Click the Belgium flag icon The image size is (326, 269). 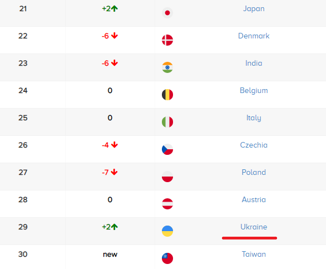pos(167,95)
